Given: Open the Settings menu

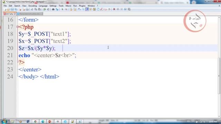Looking at the screenshot, I should tap(53, 6).
